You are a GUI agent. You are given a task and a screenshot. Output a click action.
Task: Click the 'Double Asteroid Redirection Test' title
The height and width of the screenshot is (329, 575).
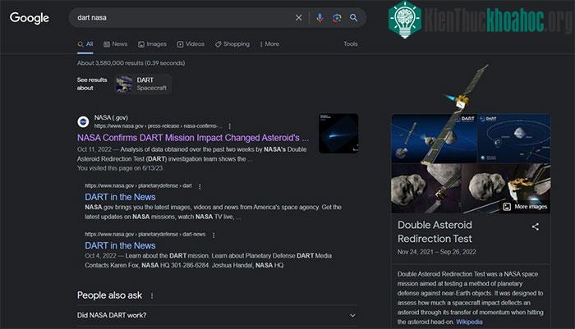point(435,231)
